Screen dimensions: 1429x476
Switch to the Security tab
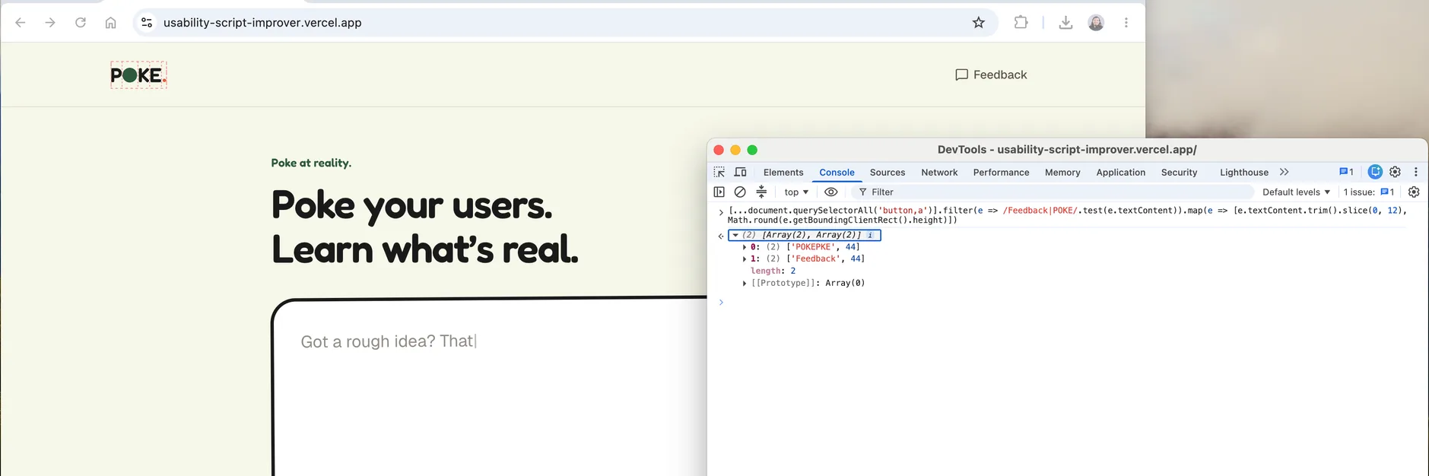click(1179, 173)
